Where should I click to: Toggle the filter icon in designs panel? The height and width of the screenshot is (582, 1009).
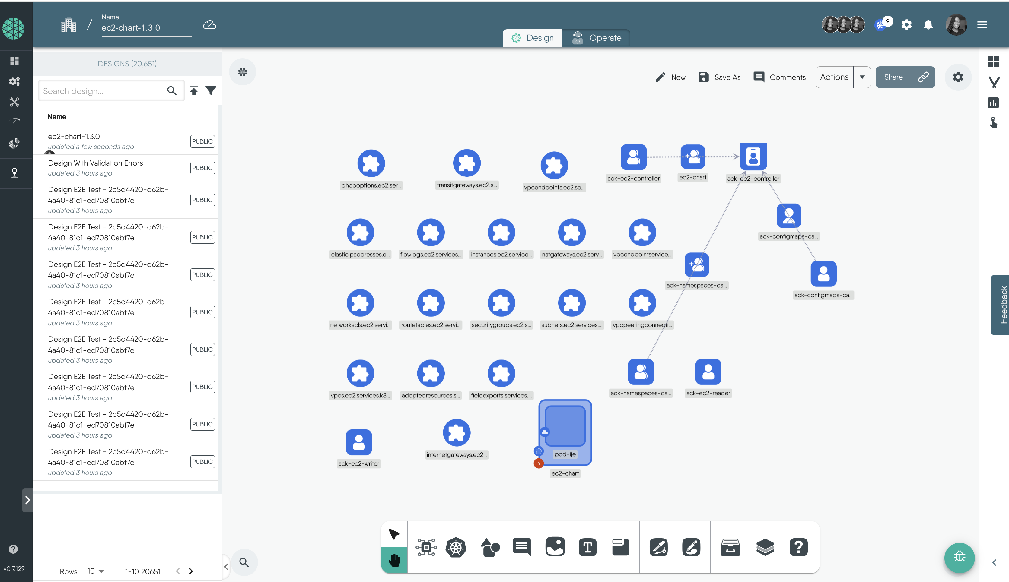211,91
